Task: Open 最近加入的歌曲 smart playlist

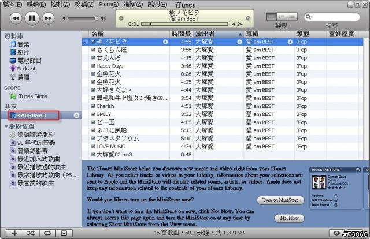Action: (35, 159)
